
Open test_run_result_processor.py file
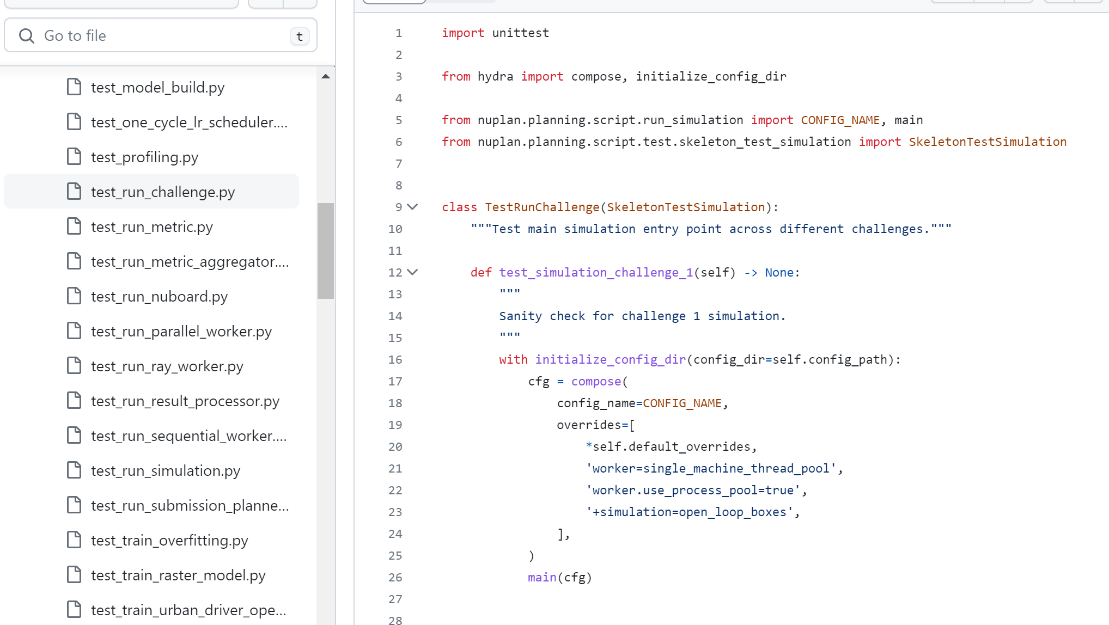click(x=185, y=401)
